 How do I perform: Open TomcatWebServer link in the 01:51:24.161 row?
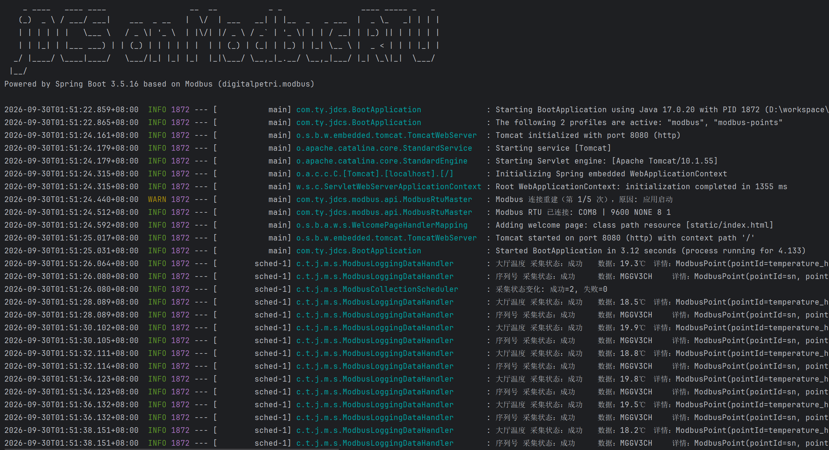tap(387, 135)
